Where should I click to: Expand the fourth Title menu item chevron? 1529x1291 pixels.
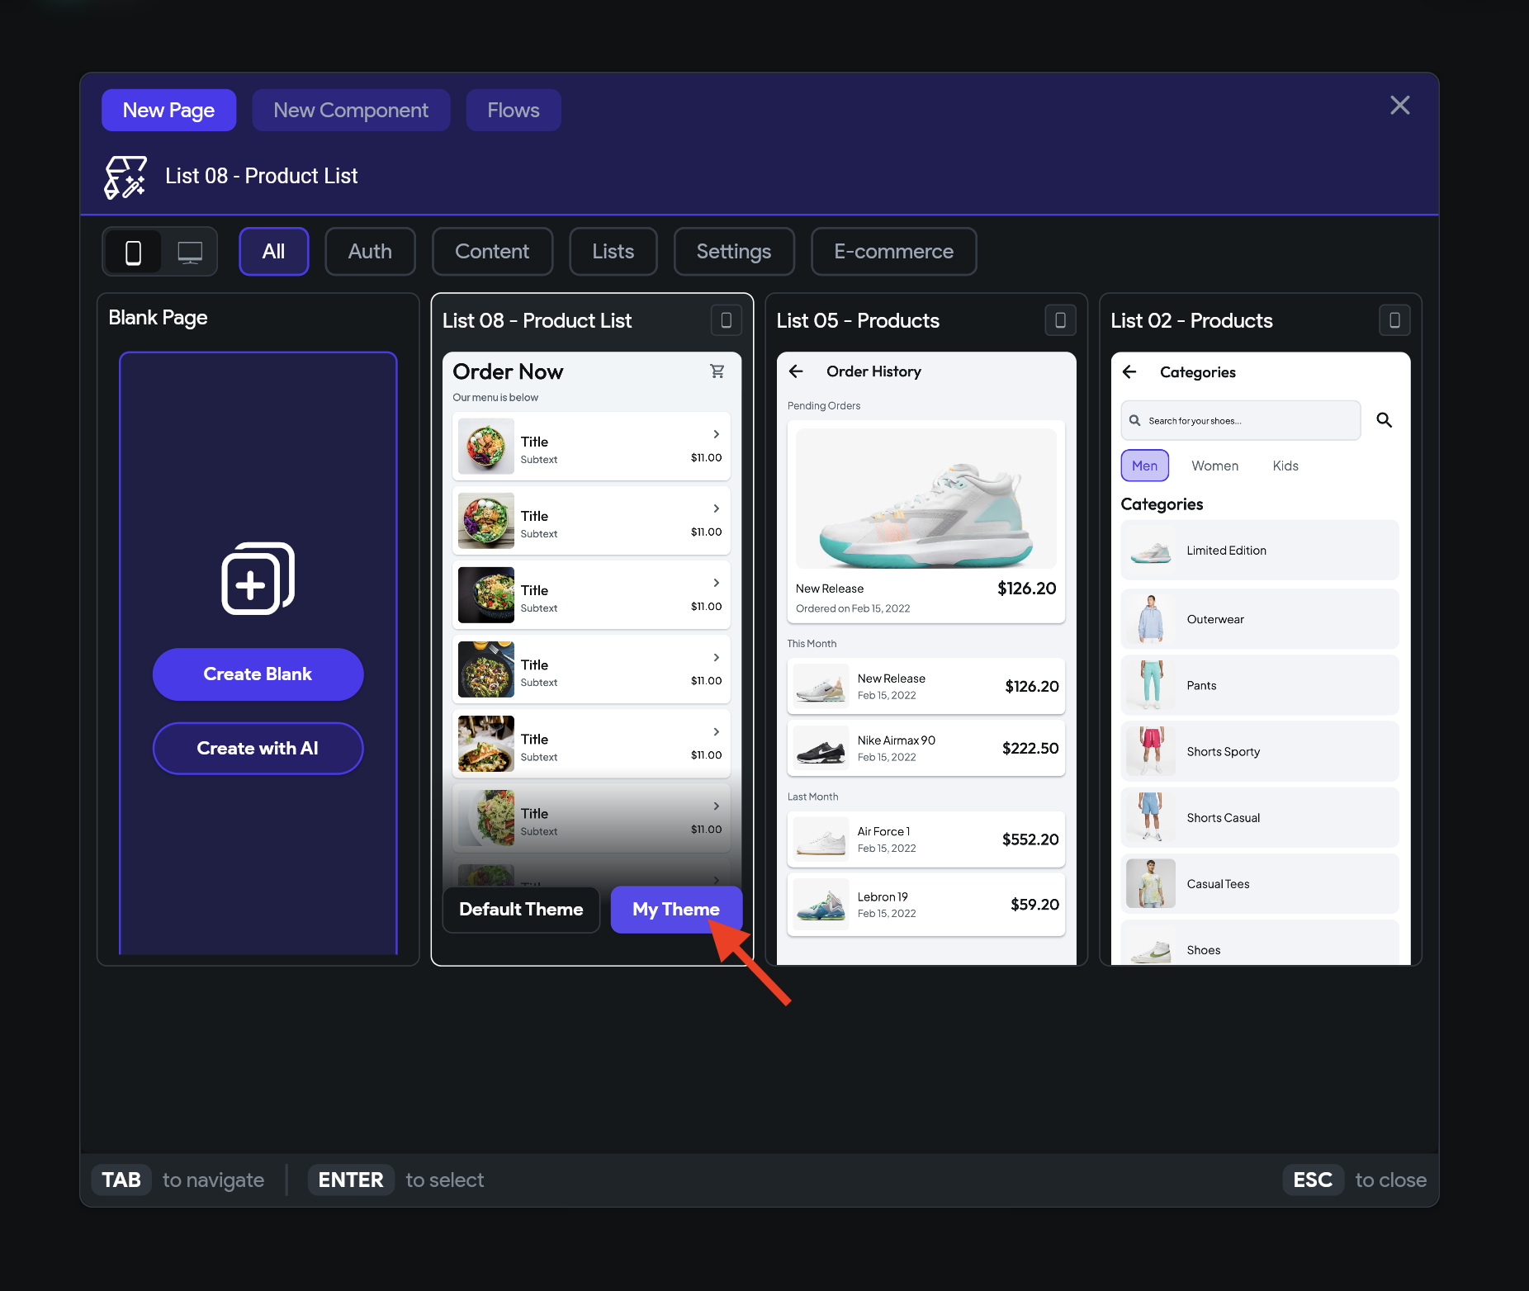point(717,657)
